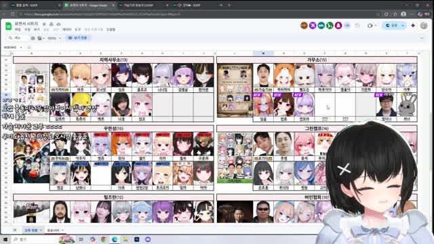The width and height of the screenshot is (434, 244).
Task: Open the 데이터 menu
Action: (x=66, y=30)
